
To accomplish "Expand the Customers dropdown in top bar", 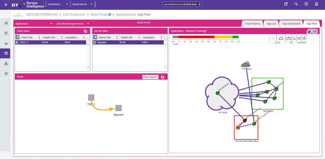I will point(58,4).
